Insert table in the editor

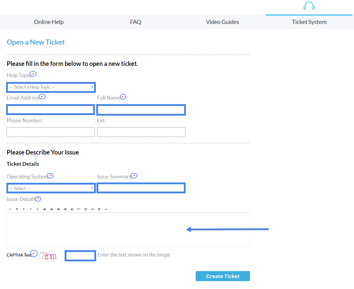86,209
